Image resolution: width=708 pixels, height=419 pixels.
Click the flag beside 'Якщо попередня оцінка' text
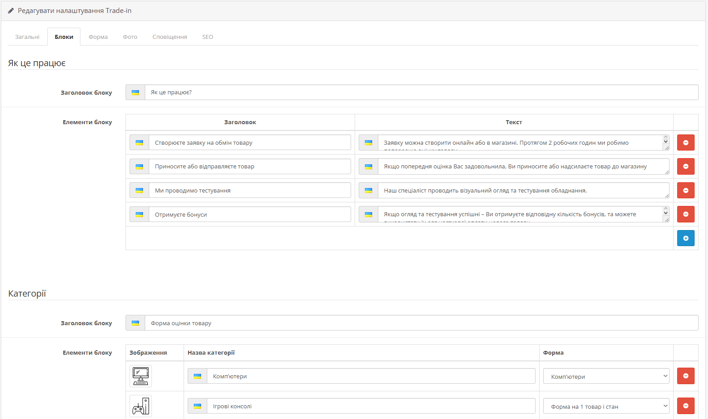(x=369, y=167)
